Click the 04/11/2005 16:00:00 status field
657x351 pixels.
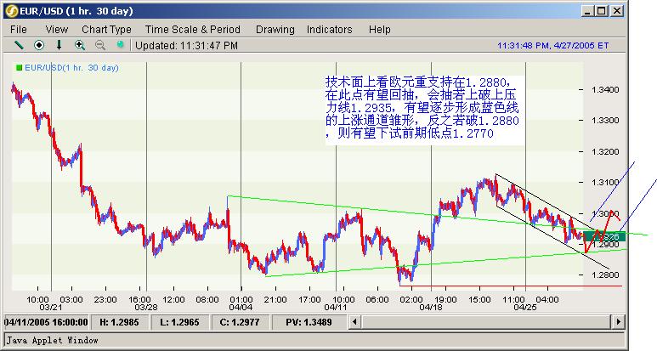pos(46,322)
